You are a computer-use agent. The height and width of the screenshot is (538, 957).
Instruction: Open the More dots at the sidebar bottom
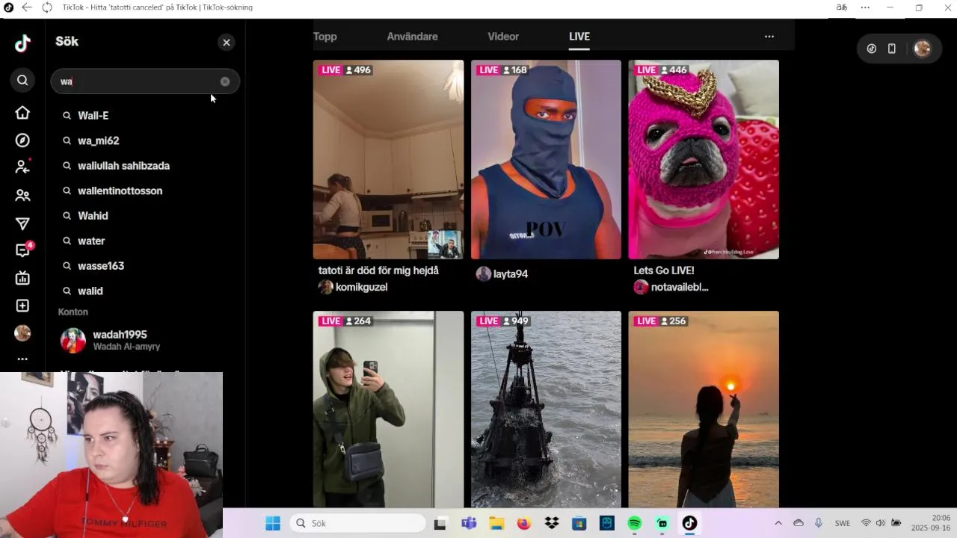coord(22,359)
